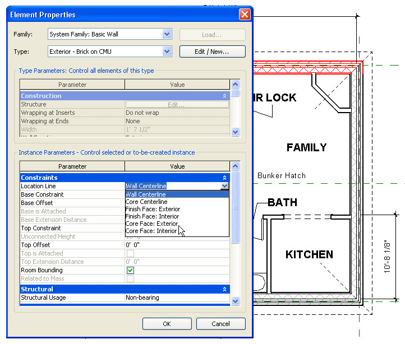Toggle the Related to Mass checkbox
Image resolution: width=405 pixels, height=344 pixels.
tap(130, 278)
